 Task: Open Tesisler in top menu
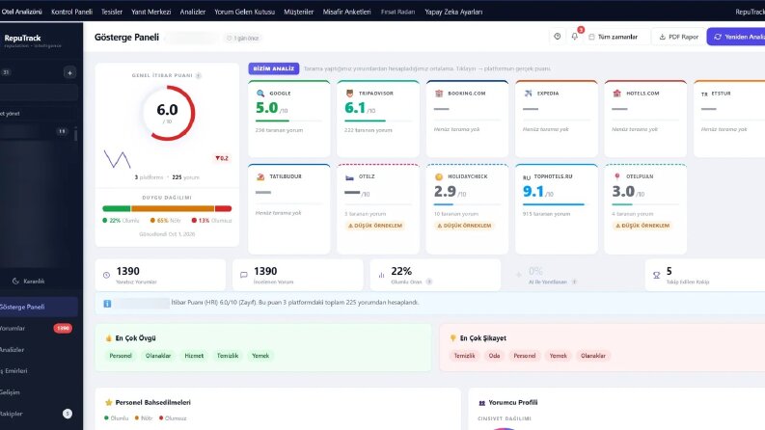[112, 12]
